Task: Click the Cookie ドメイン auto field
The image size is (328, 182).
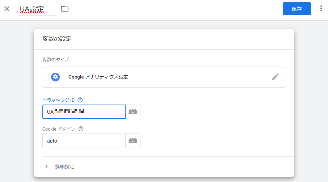Action: coord(84,141)
